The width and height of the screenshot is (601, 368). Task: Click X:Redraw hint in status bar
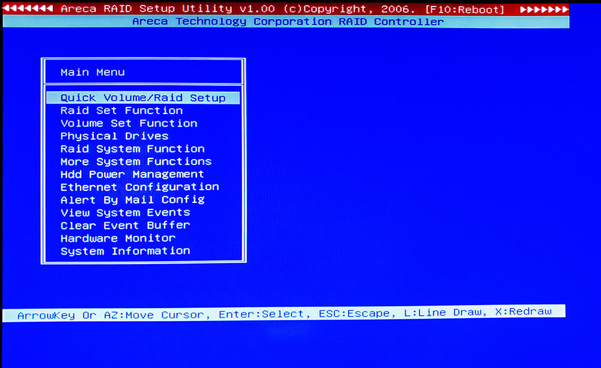click(523, 312)
